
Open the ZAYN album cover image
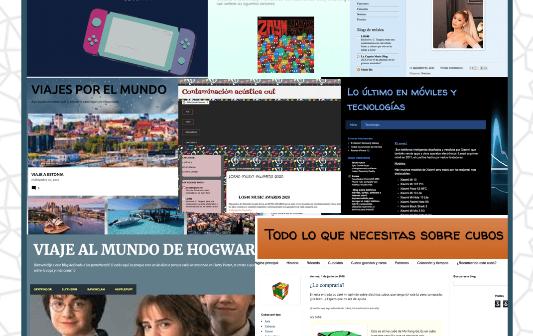[285, 45]
